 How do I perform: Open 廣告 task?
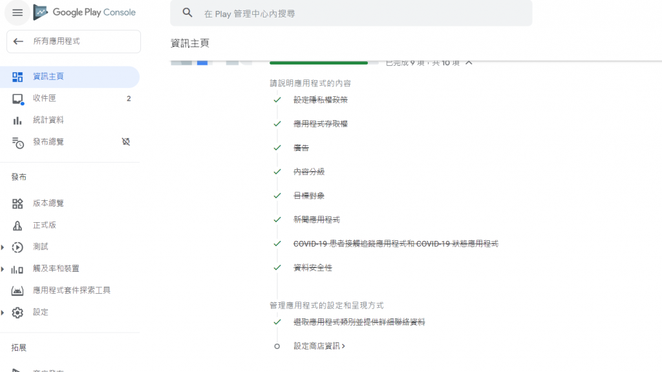click(301, 148)
